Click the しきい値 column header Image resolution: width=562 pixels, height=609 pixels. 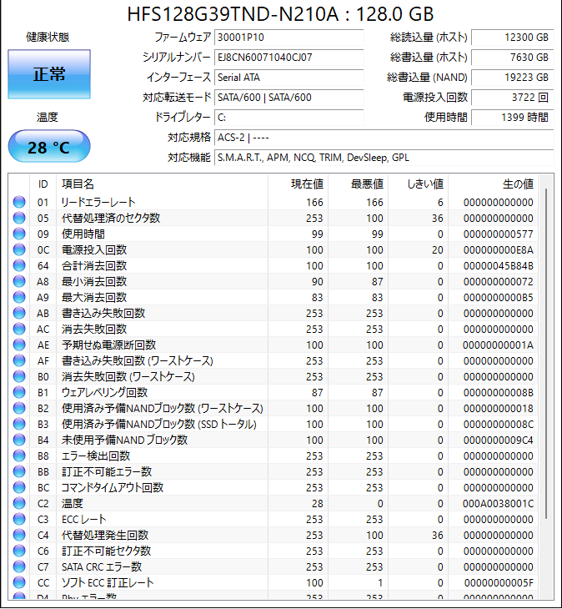418,184
